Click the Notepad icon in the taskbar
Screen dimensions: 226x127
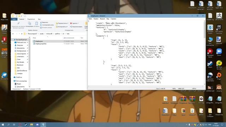pyautogui.click(x=43, y=125)
